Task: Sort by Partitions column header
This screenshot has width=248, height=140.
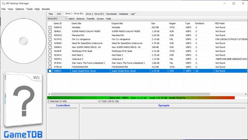Action: [x=204, y=23]
